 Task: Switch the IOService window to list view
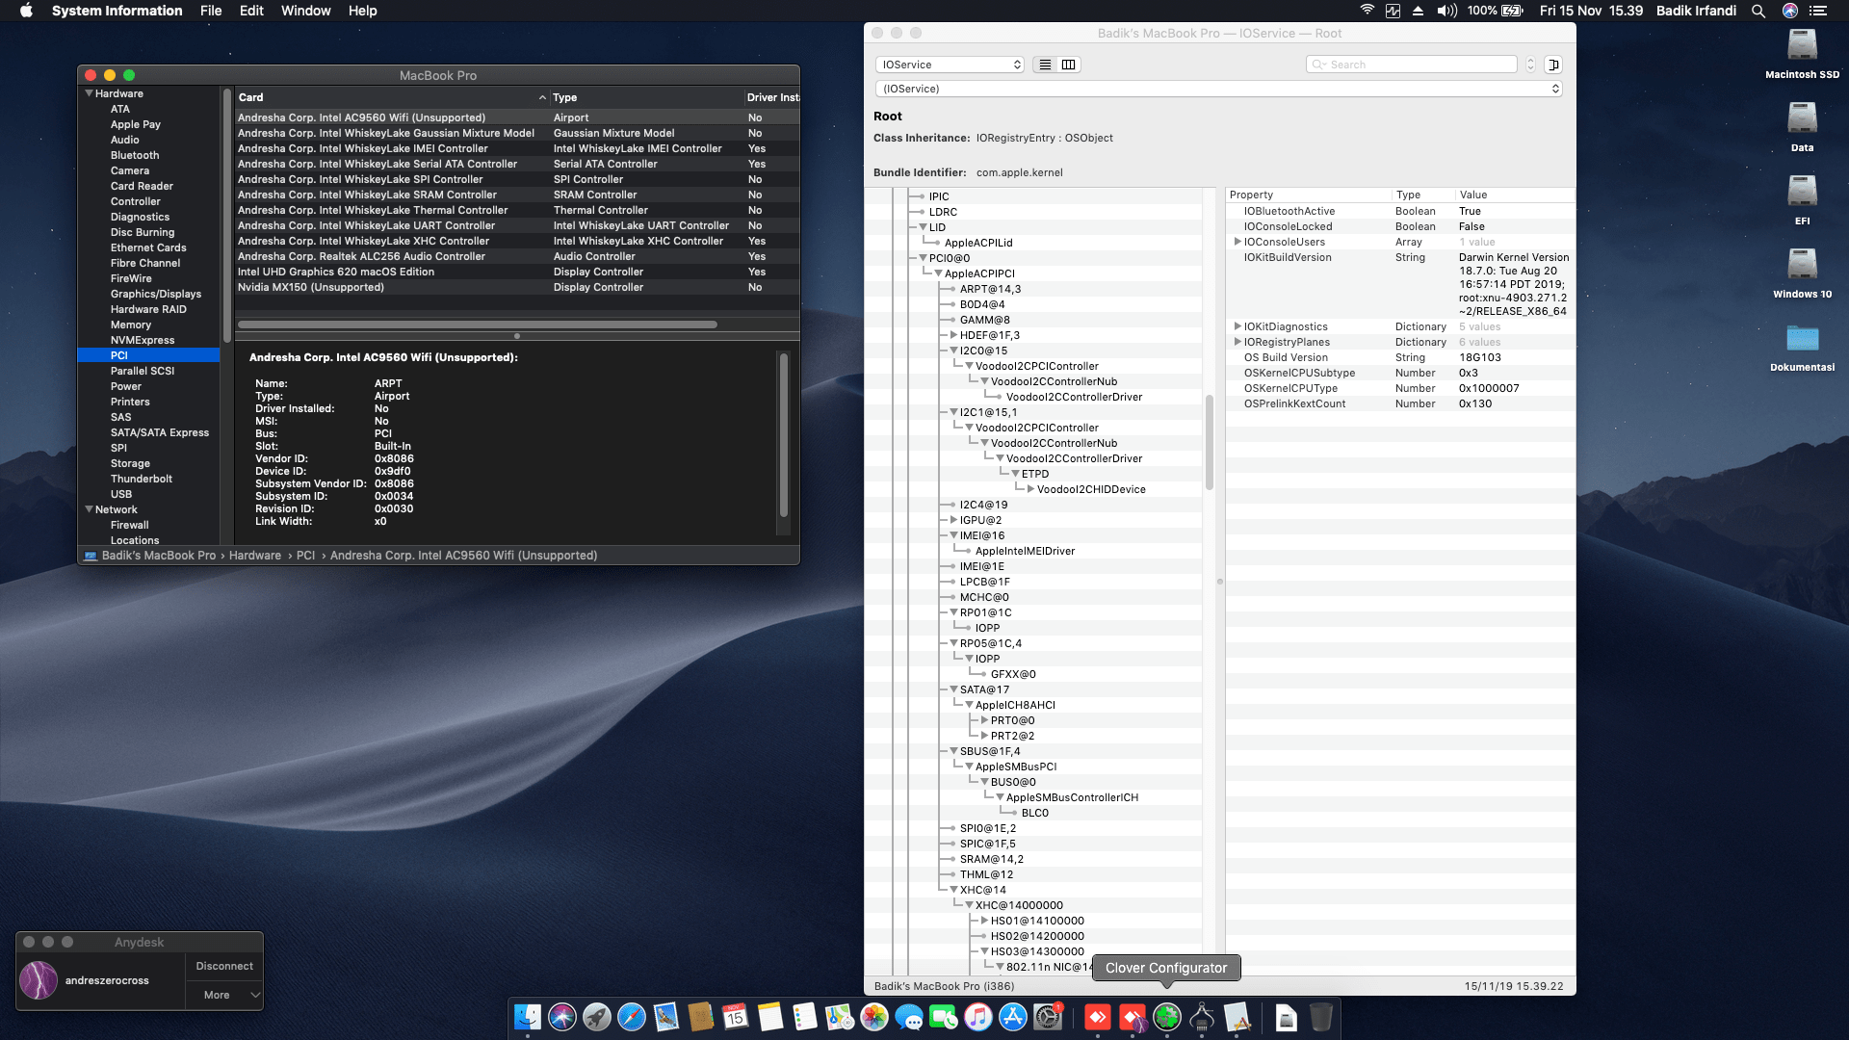[x=1044, y=64]
